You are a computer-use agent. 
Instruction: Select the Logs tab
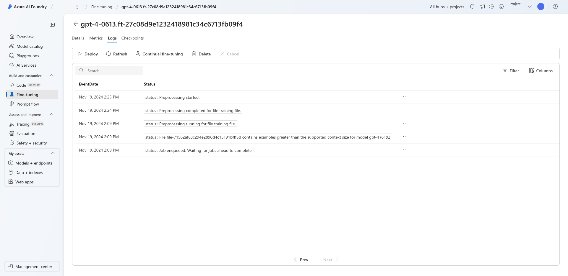[x=112, y=38]
